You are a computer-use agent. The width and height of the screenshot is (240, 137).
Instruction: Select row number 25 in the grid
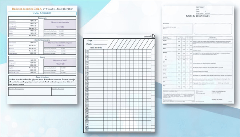point(87,116)
